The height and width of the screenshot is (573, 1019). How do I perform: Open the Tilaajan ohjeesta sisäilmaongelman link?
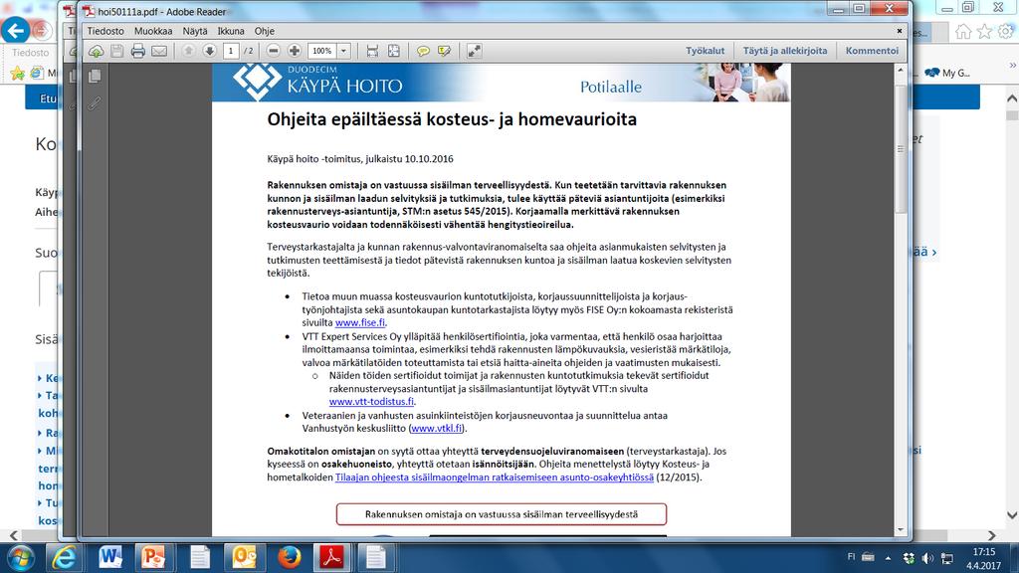coord(495,477)
